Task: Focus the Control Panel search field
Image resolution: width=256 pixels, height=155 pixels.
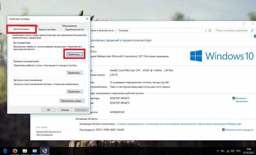Action: tap(233, 31)
